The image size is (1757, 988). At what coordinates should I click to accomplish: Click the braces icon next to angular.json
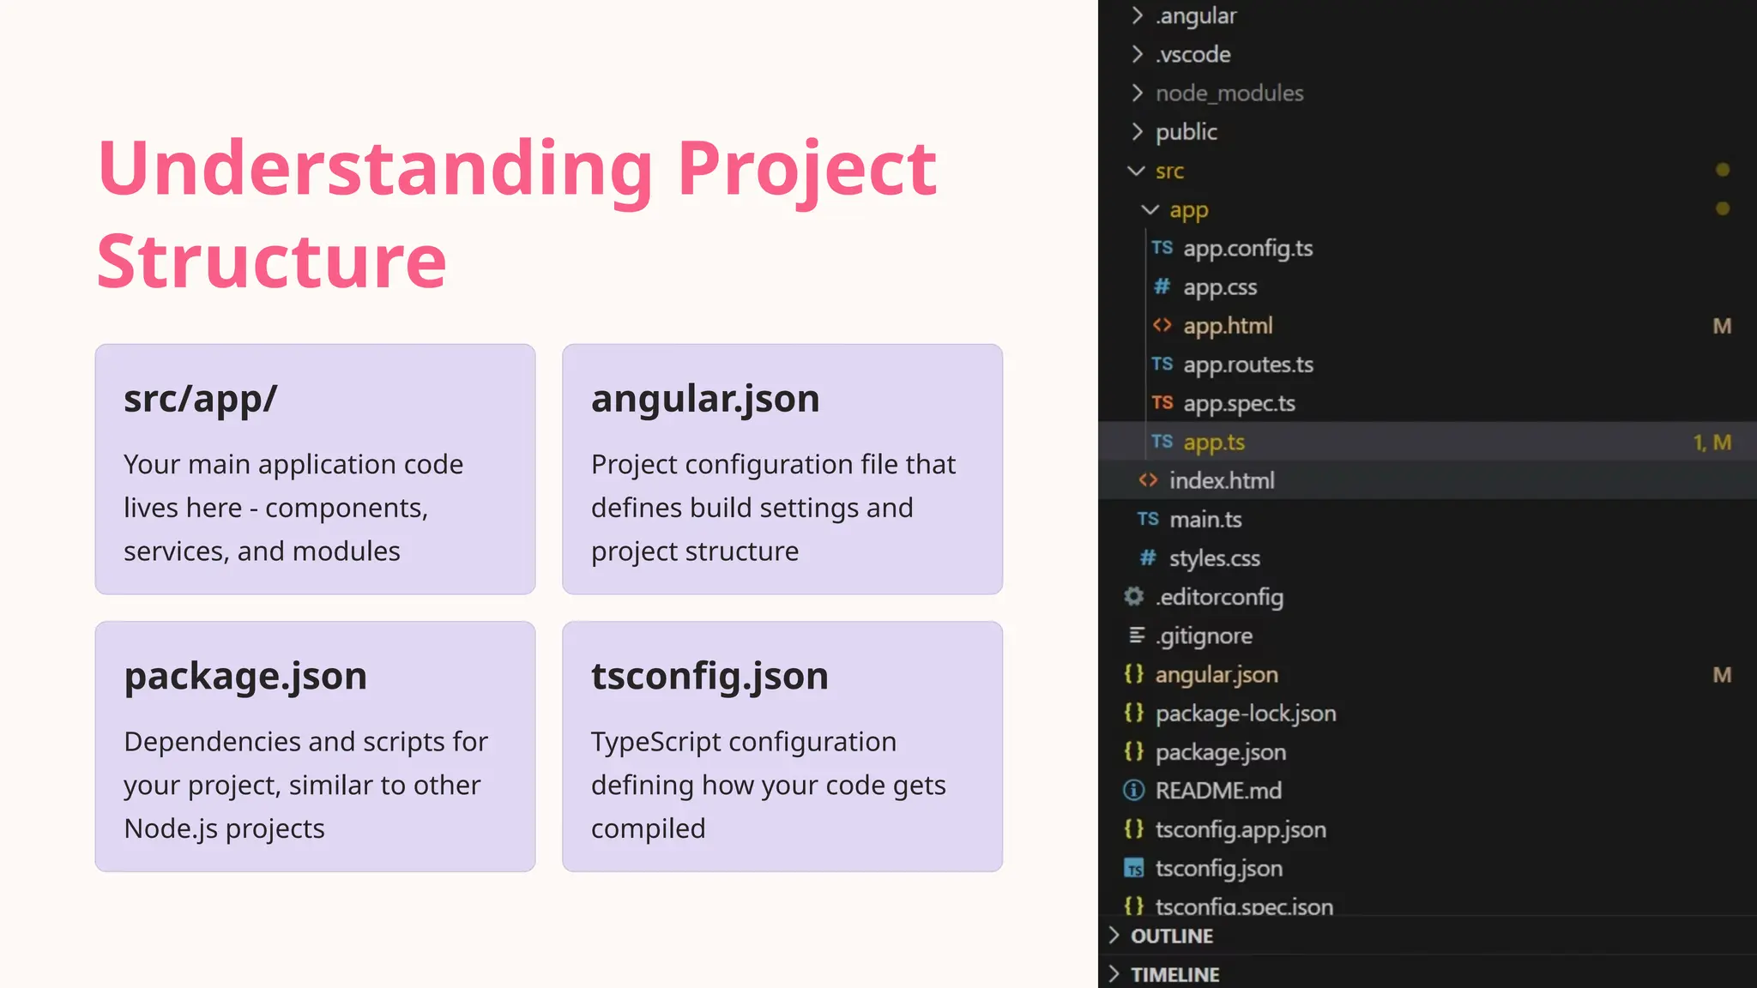coord(1133,674)
